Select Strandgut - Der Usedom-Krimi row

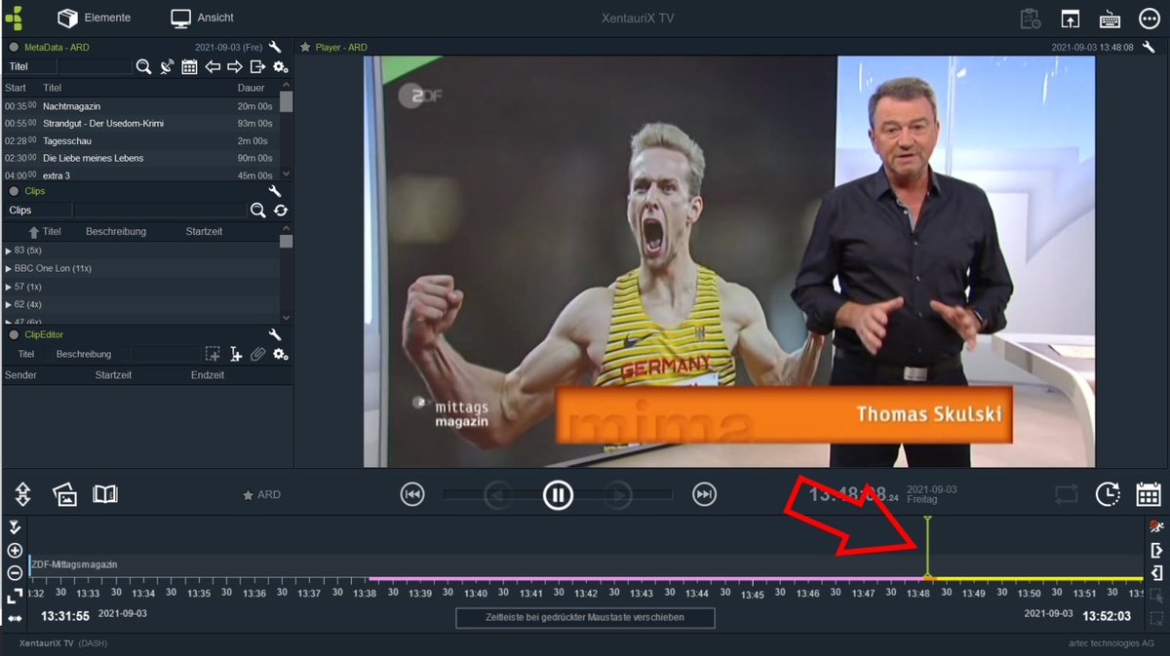pos(141,123)
